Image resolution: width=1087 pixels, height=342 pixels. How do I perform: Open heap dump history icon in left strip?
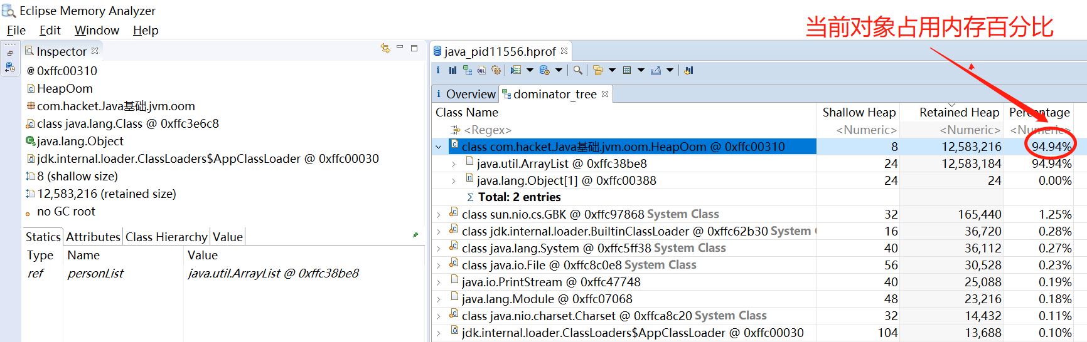tap(10, 67)
